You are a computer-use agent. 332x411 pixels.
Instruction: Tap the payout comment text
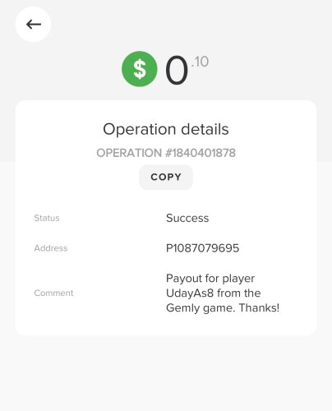[223, 293]
